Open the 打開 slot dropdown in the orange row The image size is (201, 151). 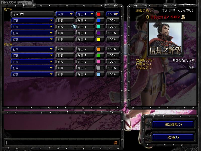tap(33, 49)
